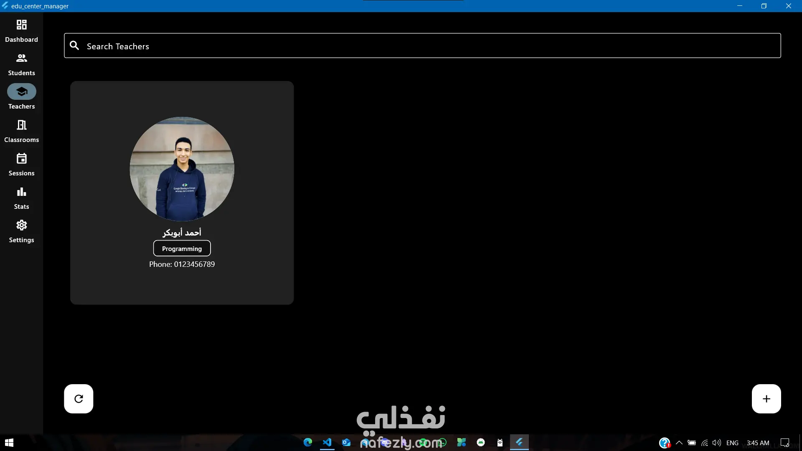Open the 3:45 AM clock flyout
The image size is (802, 451).
coord(758,443)
